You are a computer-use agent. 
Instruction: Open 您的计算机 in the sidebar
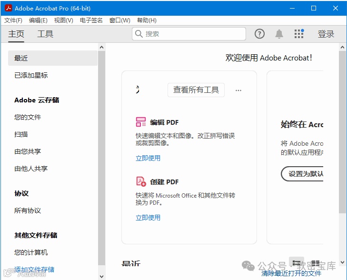click(x=31, y=252)
